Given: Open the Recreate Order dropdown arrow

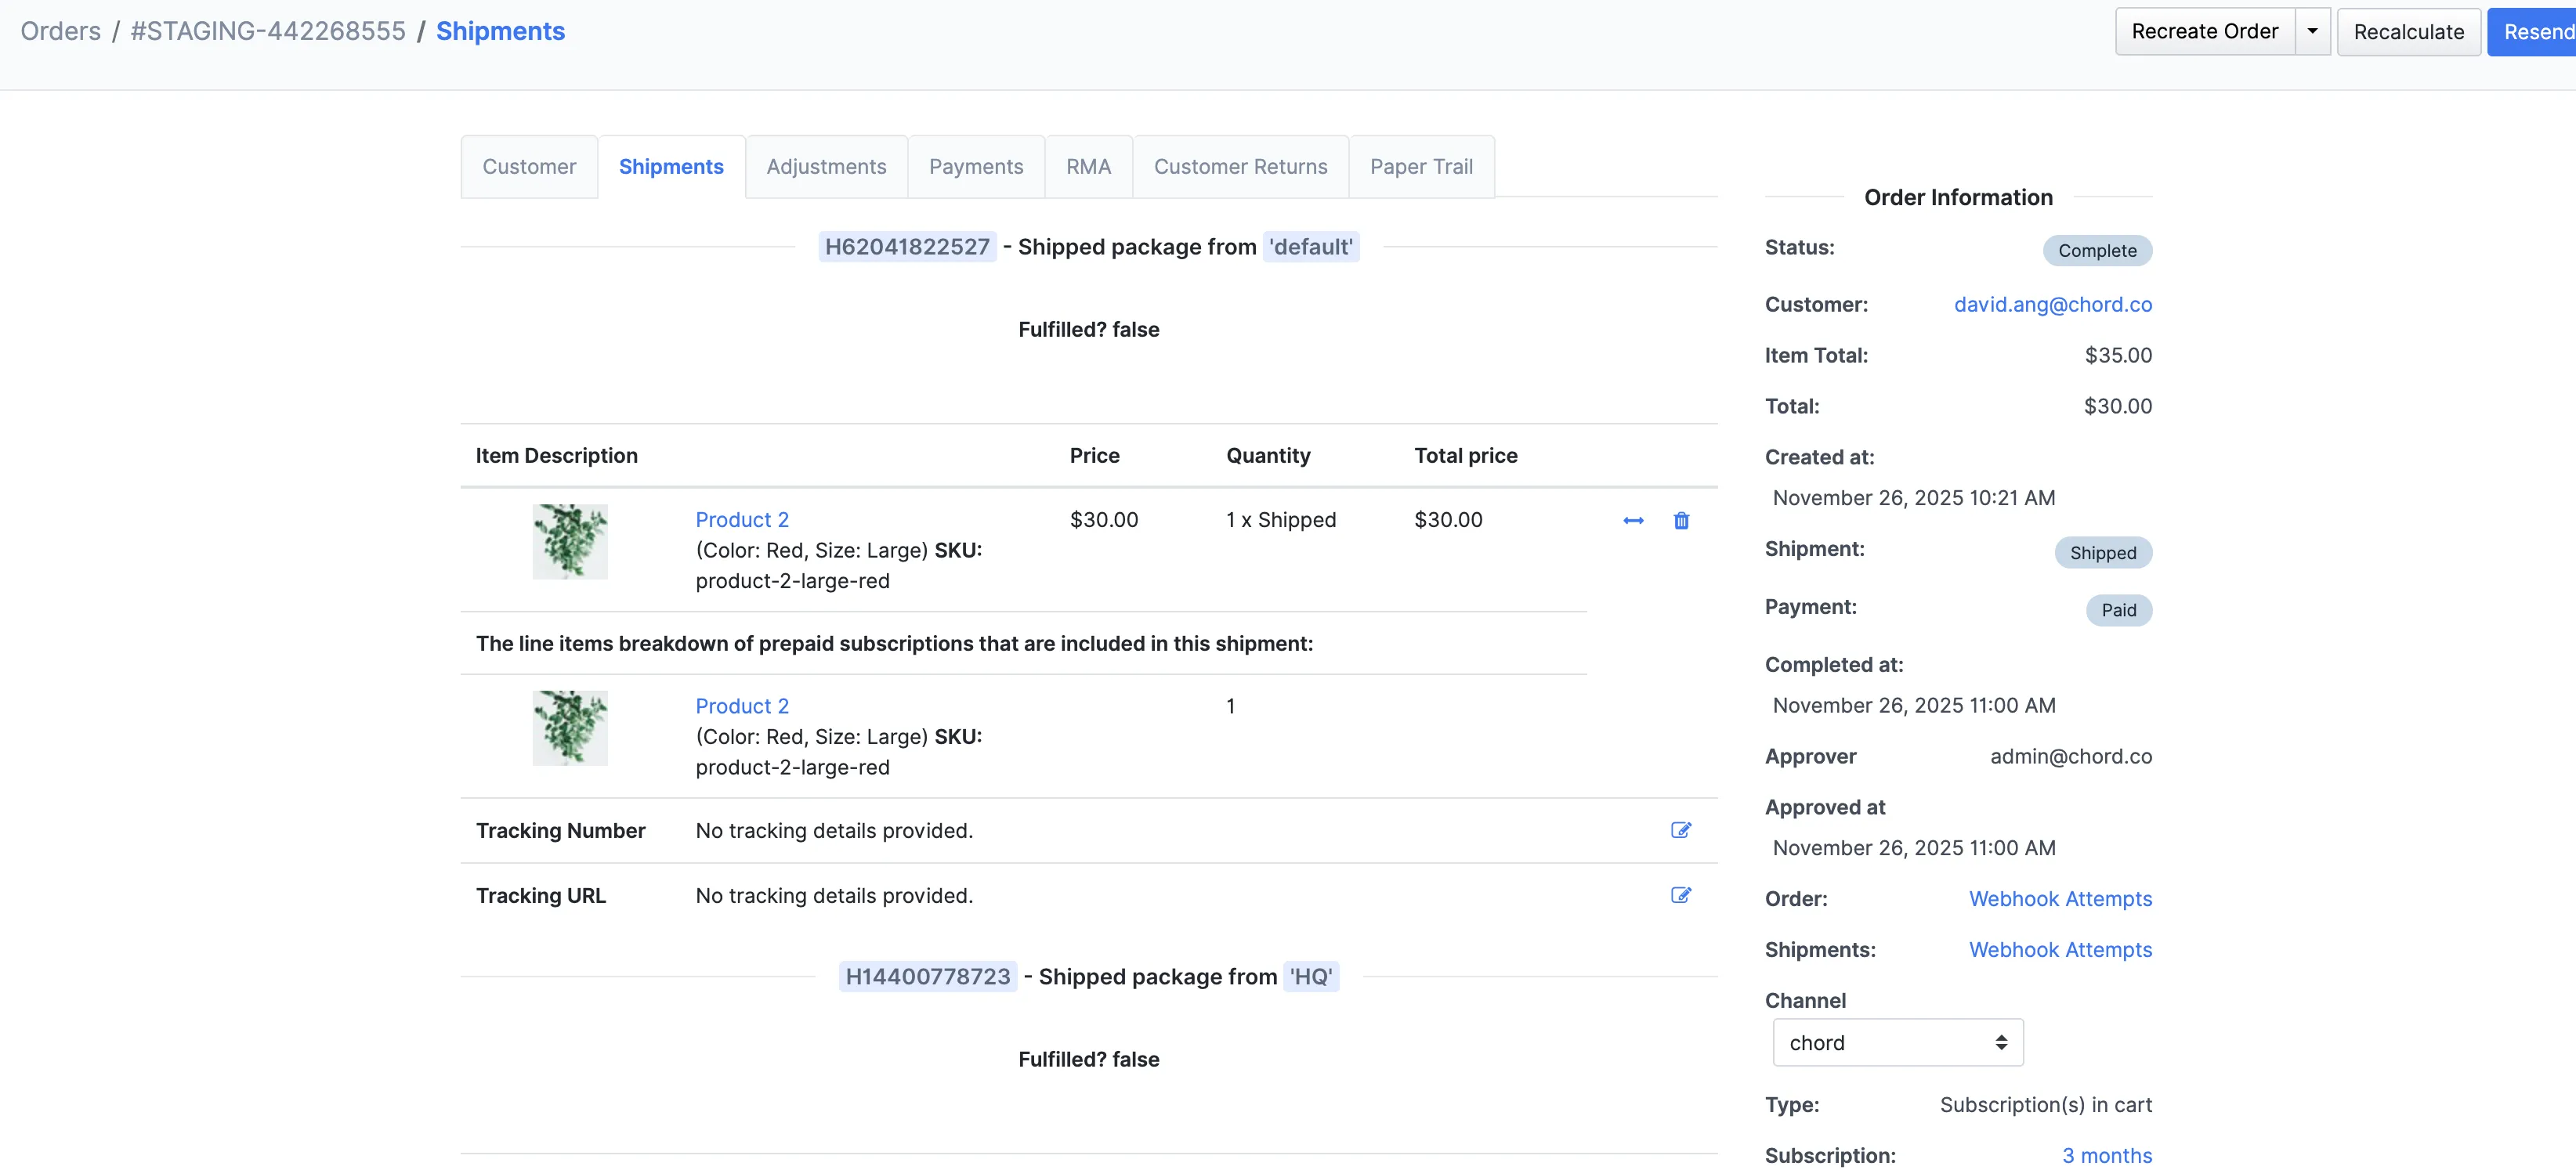Looking at the screenshot, I should [2312, 31].
